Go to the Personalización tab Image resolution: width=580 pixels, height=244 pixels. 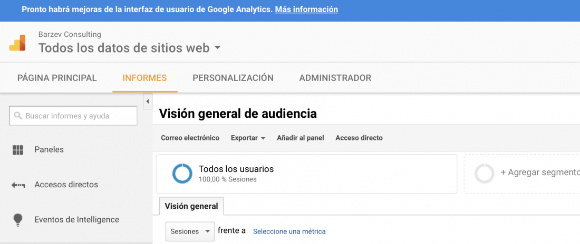(233, 78)
